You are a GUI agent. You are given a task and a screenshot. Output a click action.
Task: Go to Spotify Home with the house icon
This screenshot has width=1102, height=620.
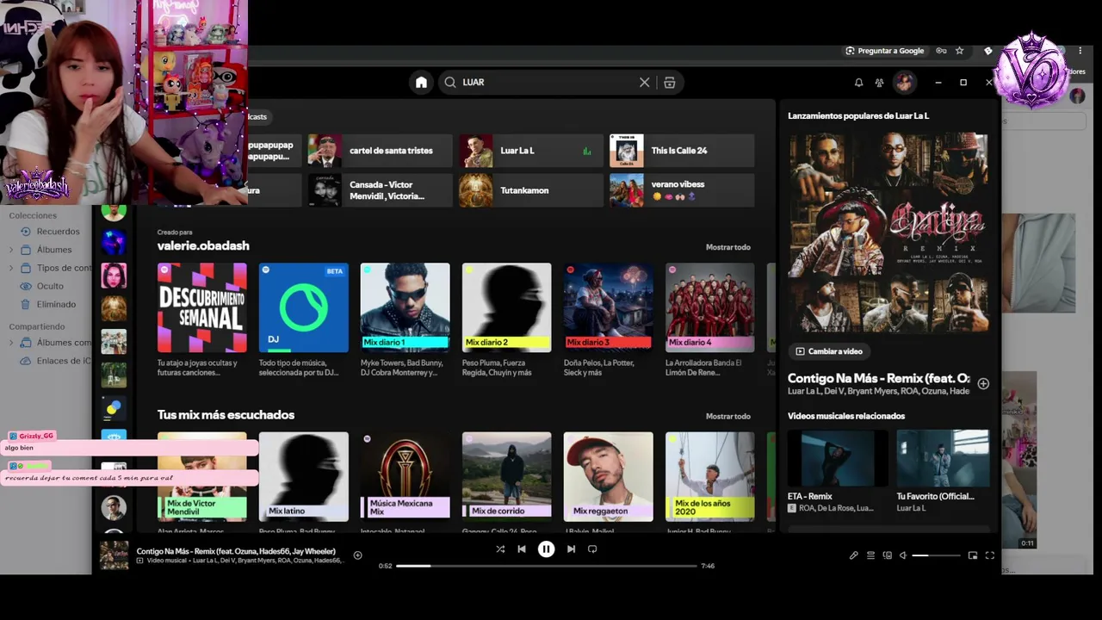(x=421, y=82)
